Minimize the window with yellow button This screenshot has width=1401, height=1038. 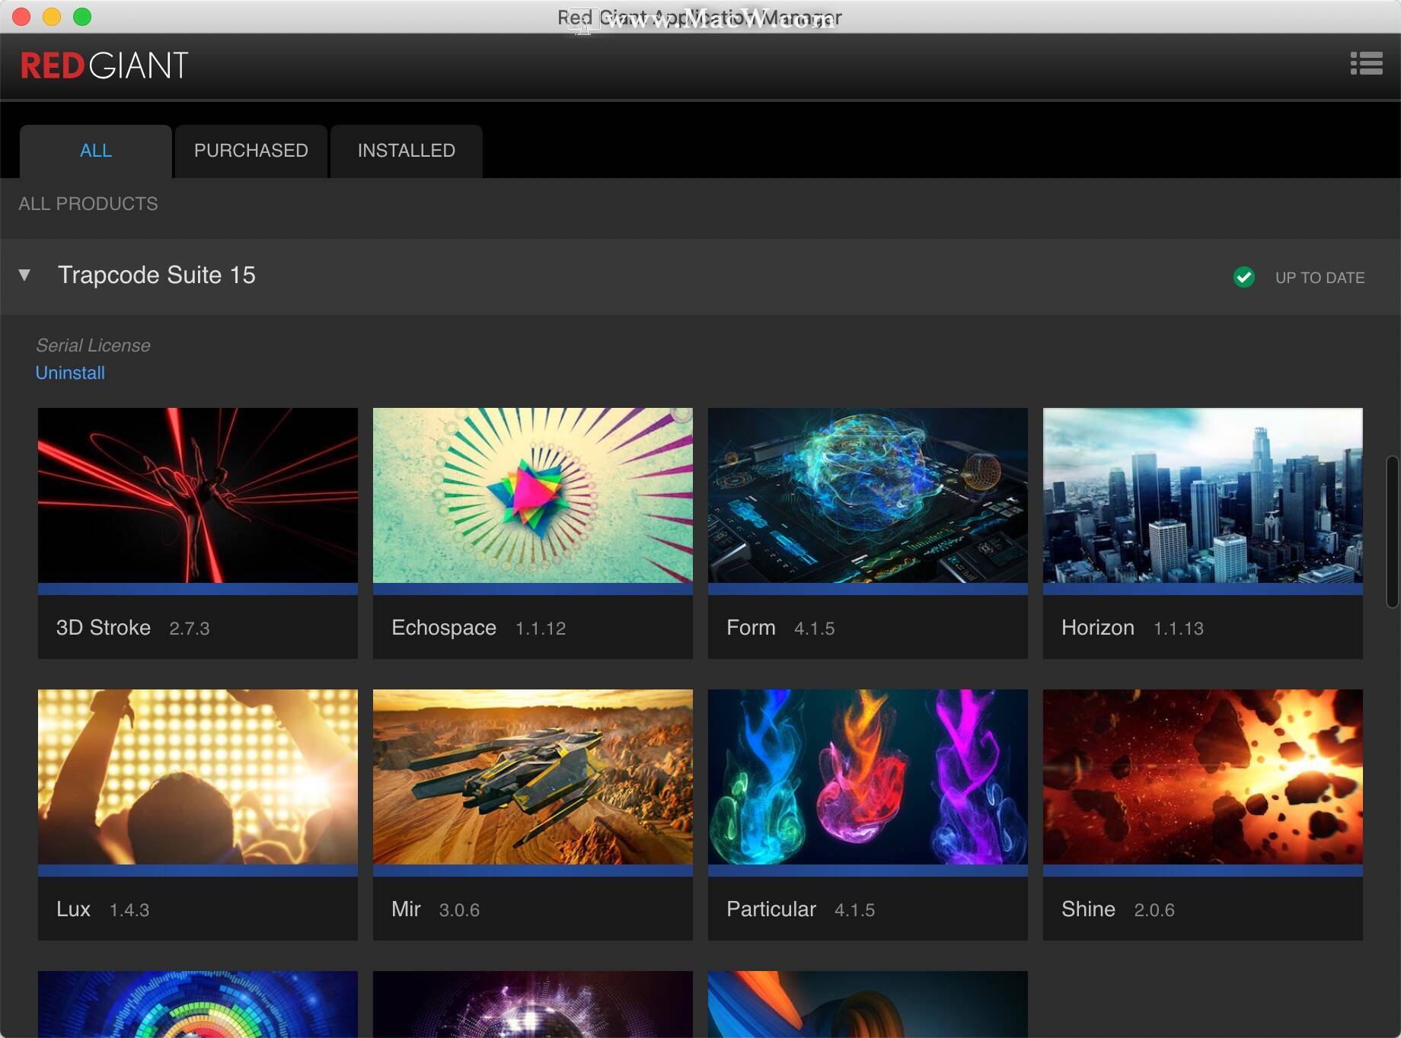pyautogui.click(x=52, y=17)
